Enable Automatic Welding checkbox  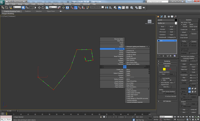coord(182,59)
